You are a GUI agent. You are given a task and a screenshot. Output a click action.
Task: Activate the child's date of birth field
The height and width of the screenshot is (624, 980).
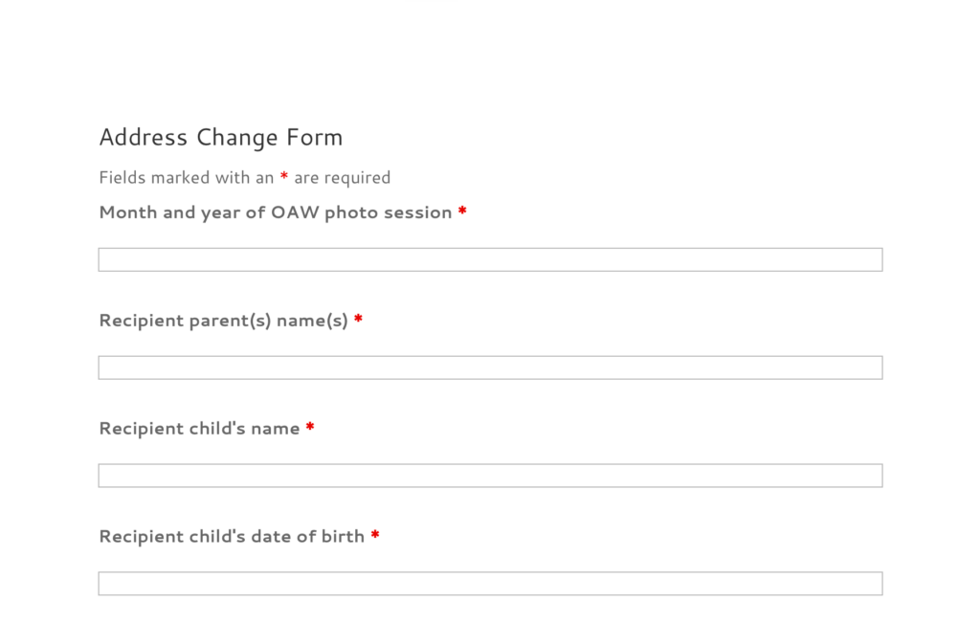coord(490,584)
